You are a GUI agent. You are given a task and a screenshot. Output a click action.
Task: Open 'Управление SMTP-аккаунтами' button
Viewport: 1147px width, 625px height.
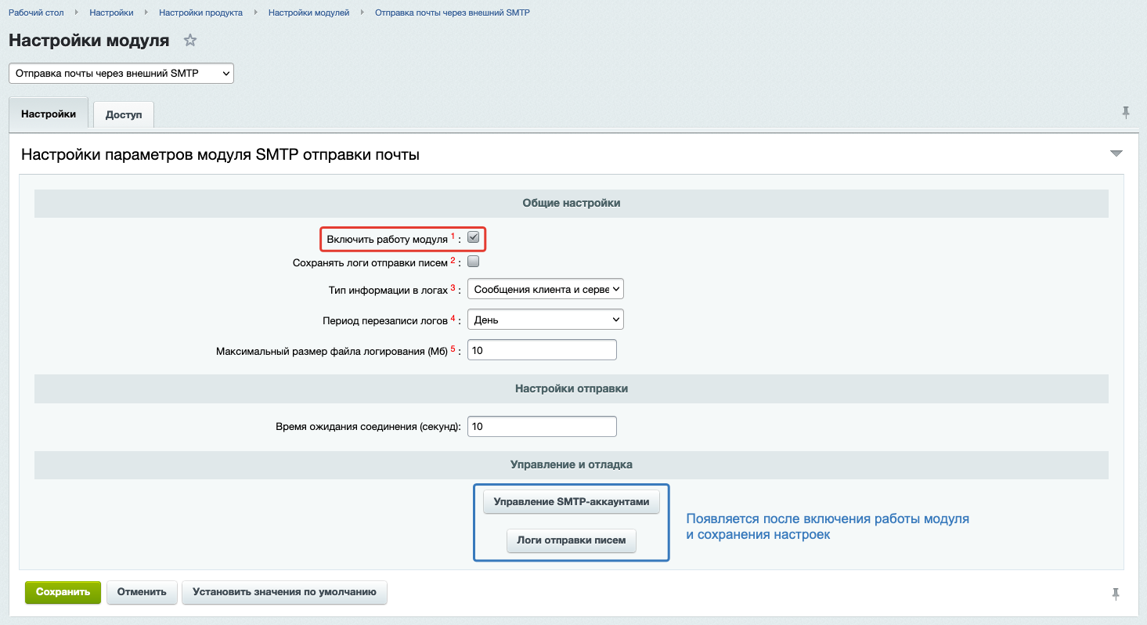tap(572, 501)
